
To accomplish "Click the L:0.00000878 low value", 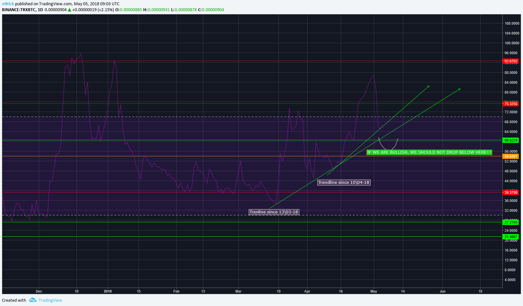I will 184,10.
